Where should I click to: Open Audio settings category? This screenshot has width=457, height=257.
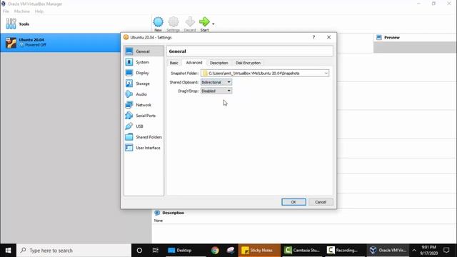(144, 94)
